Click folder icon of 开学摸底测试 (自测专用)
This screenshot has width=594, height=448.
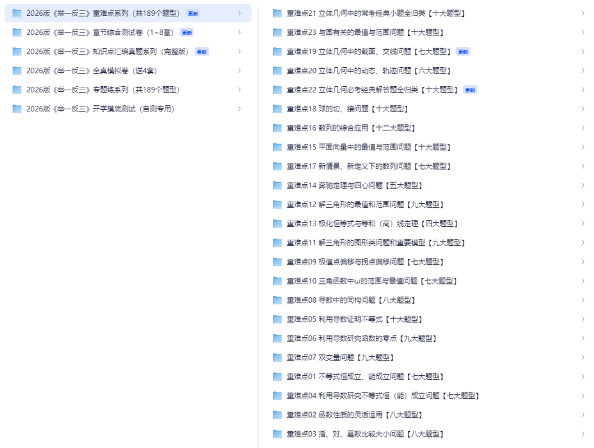(17, 109)
